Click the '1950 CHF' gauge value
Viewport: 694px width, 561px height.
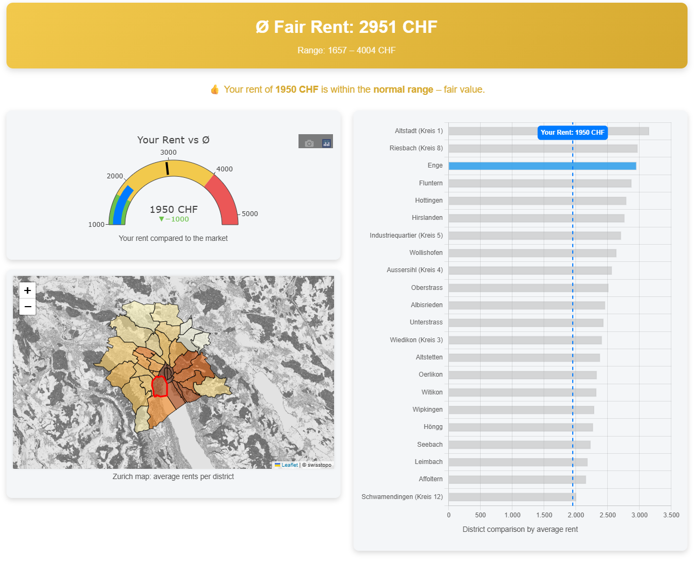click(174, 209)
